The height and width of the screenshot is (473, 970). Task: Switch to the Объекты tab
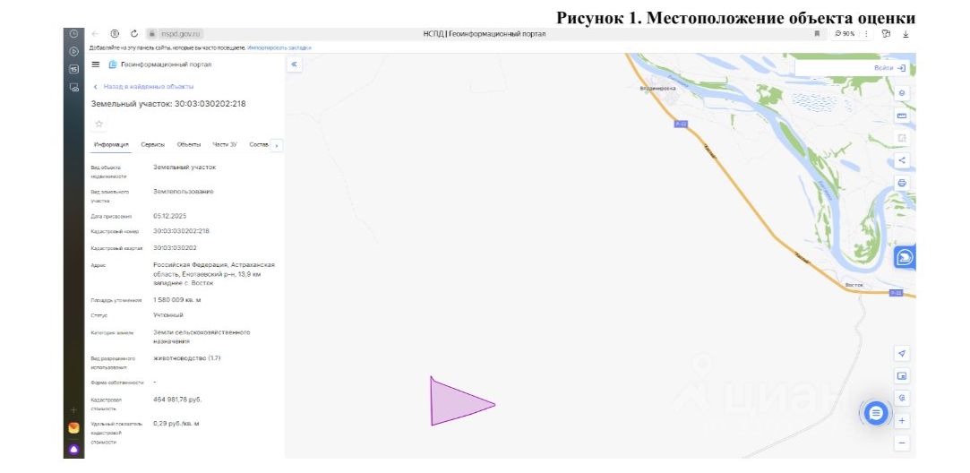189,144
